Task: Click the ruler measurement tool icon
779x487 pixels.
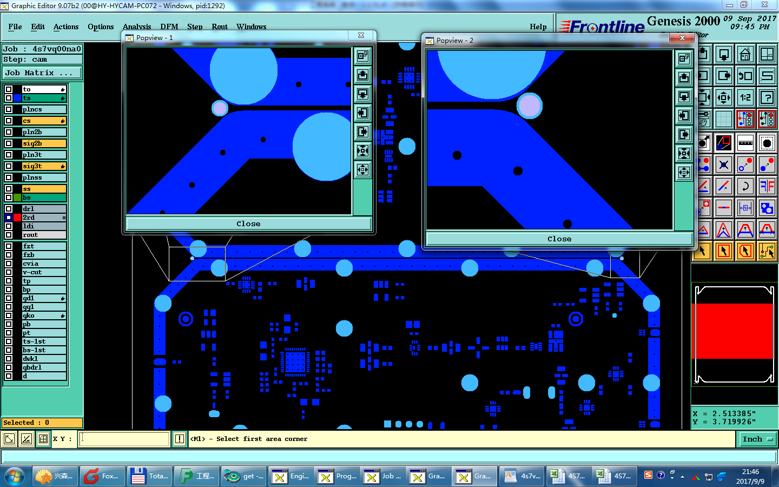Action: point(745,143)
